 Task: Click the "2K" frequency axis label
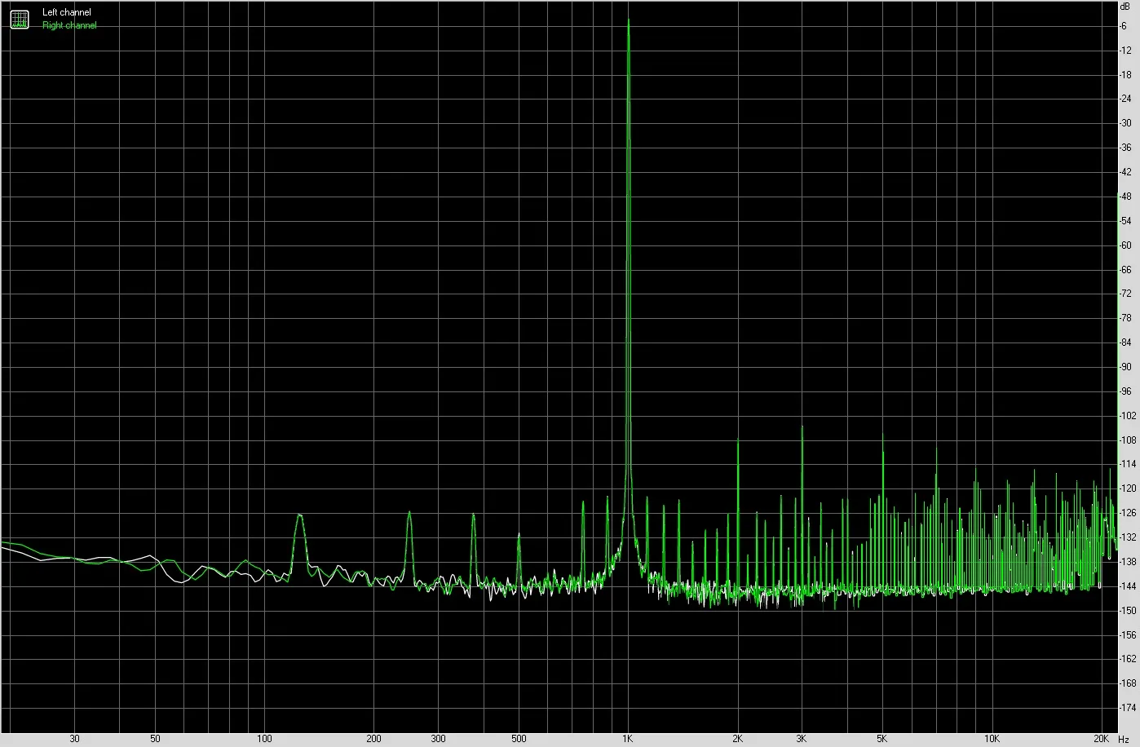pos(737,739)
